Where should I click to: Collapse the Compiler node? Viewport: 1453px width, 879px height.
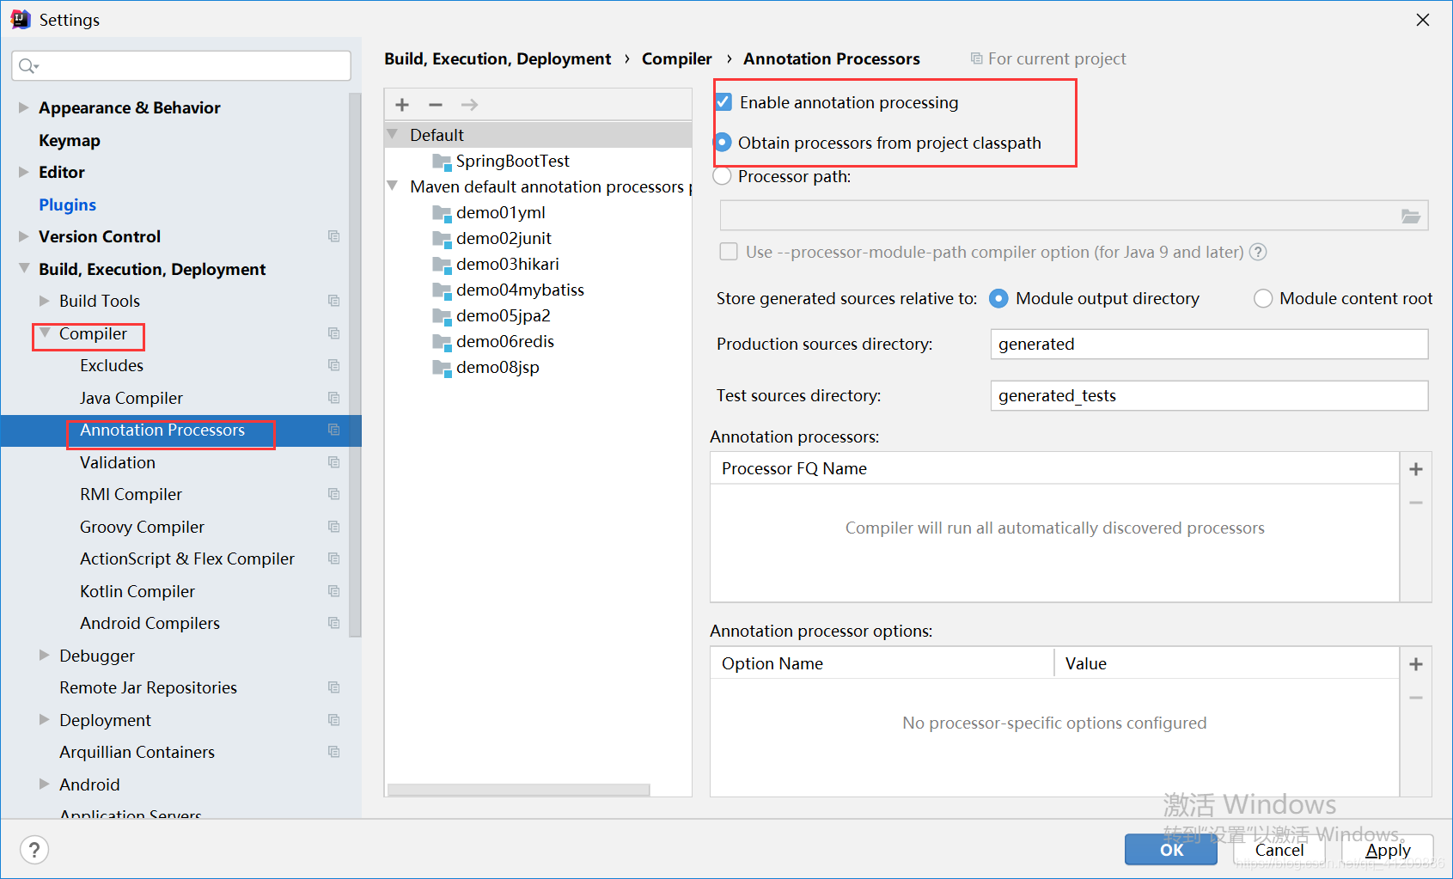44,333
